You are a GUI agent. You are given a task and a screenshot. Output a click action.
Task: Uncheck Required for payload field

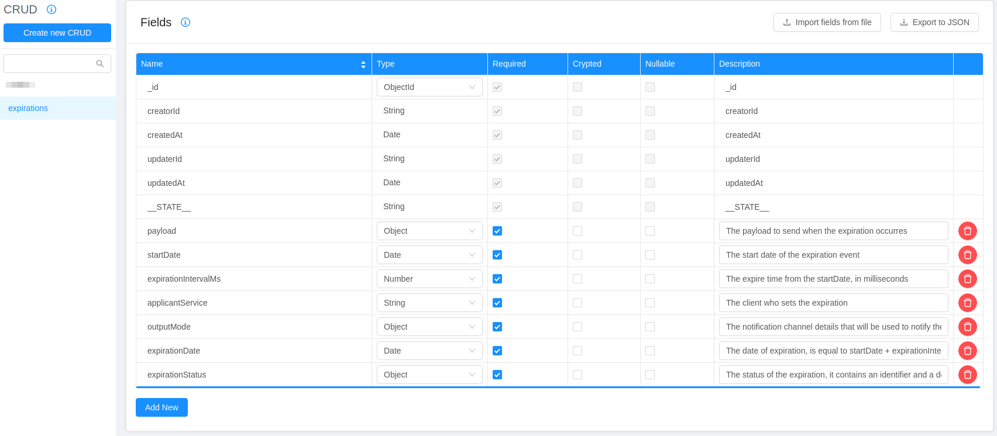[x=497, y=231]
